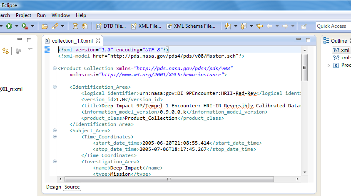Open the Previous Annotation dropdown arrow

251,26
